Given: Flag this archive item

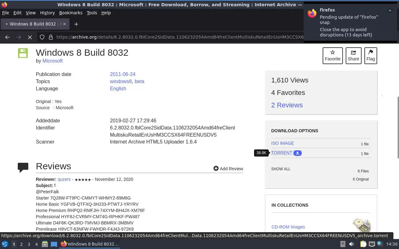Looking at the screenshot, I should (371, 56).
